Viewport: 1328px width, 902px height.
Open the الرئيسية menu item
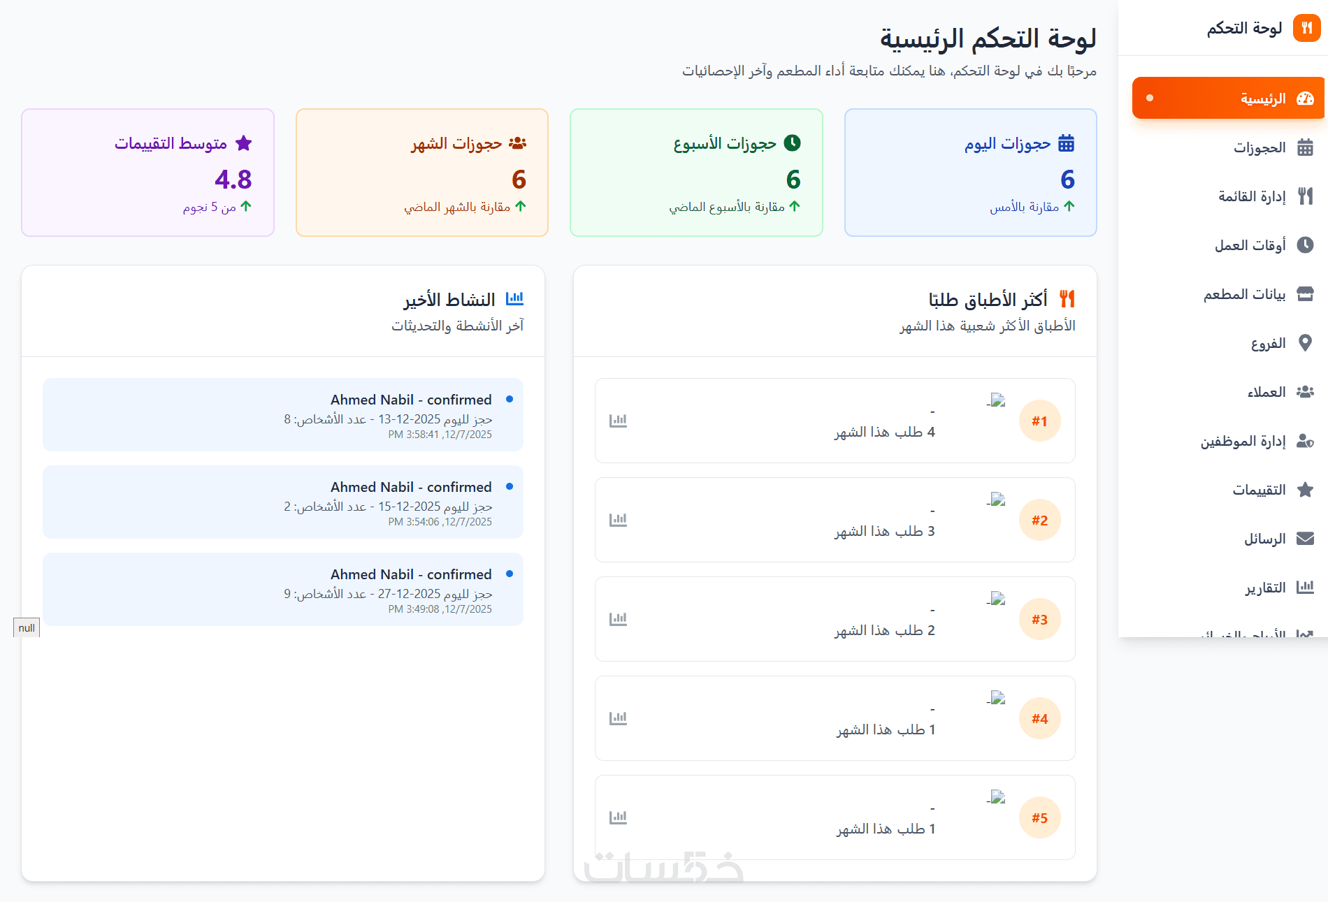click(1228, 99)
